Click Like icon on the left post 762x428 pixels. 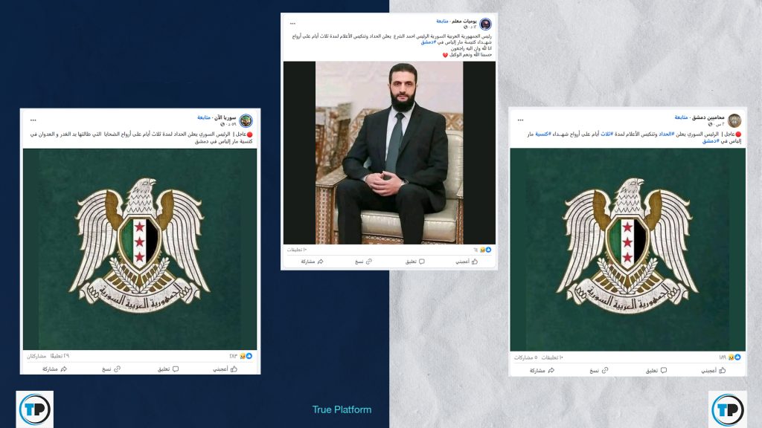click(234, 369)
